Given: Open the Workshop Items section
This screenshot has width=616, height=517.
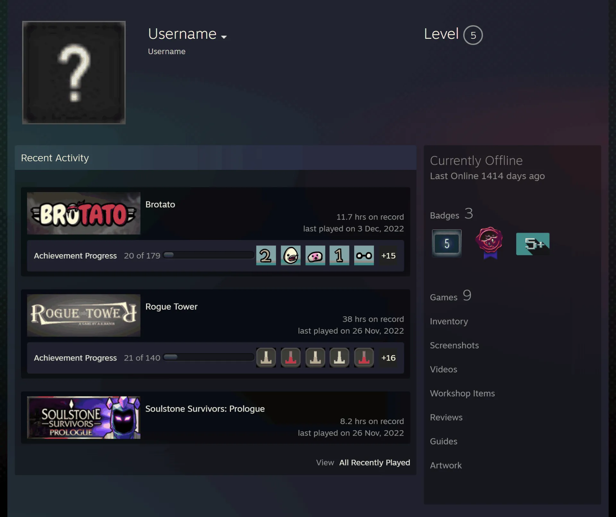Looking at the screenshot, I should (x=462, y=393).
